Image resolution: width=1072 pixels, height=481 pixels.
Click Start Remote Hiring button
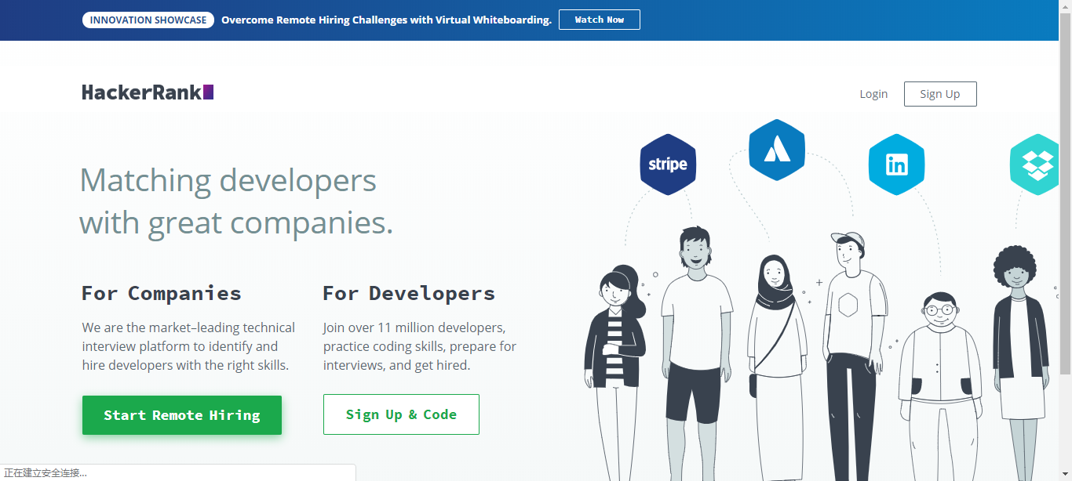[182, 415]
